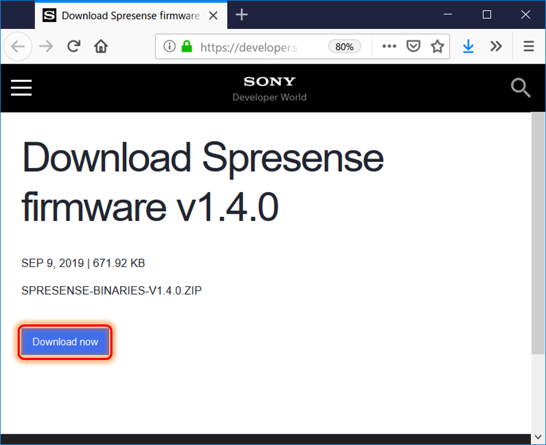Reload the current page
Image resolution: width=546 pixels, height=445 pixels.
[73, 46]
